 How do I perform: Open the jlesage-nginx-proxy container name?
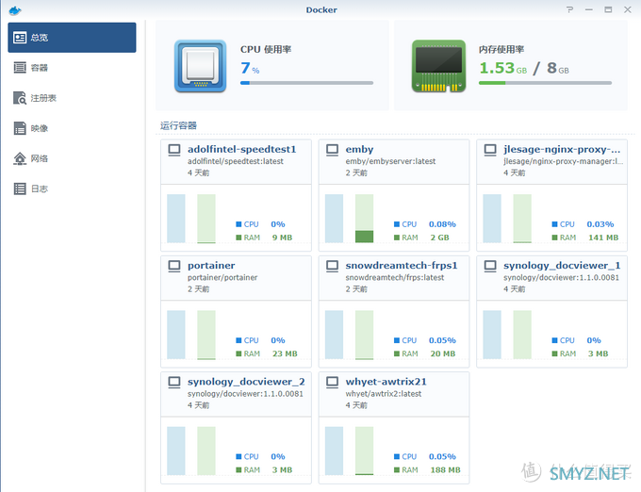(x=562, y=150)
